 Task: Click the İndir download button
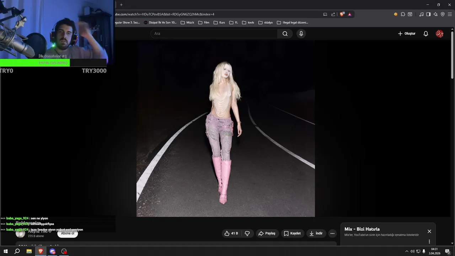click(316, 234)
